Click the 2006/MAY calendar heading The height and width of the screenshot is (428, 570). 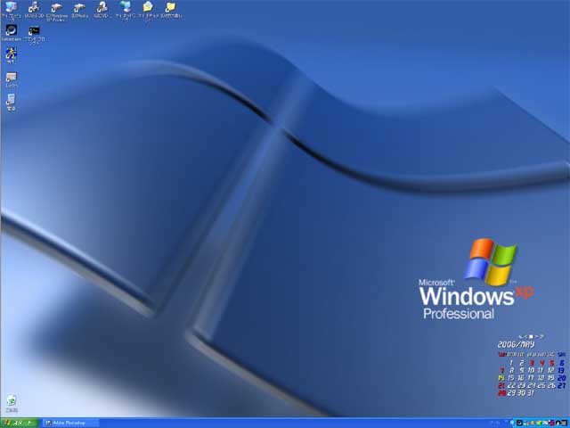click(x=516, y=344)
